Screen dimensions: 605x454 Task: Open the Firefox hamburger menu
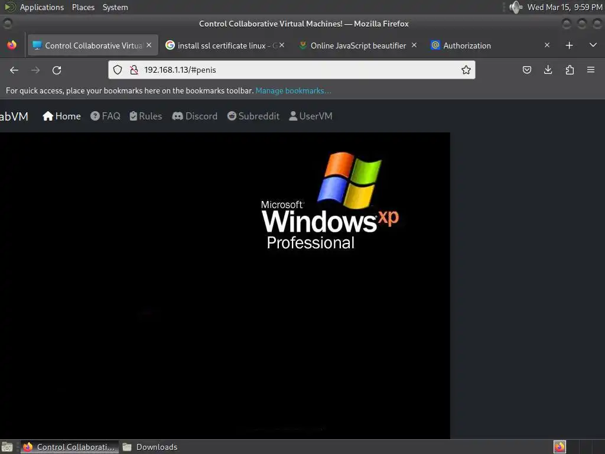point(591,70)
